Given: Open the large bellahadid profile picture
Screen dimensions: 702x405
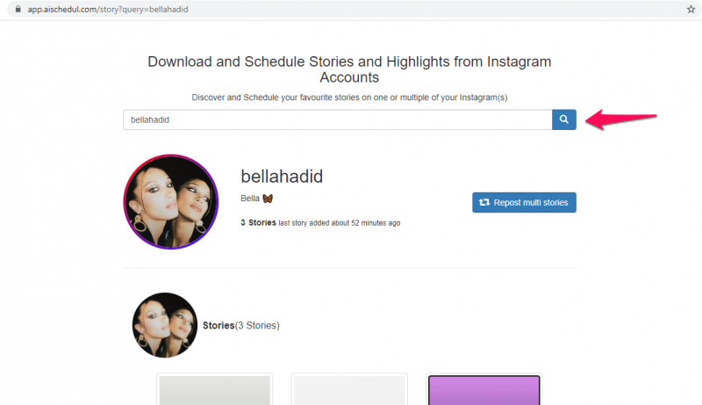Looking at the screenshot, I should 170,202.
